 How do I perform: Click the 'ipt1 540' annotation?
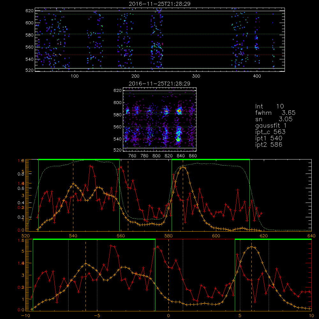tap(269, 138)
